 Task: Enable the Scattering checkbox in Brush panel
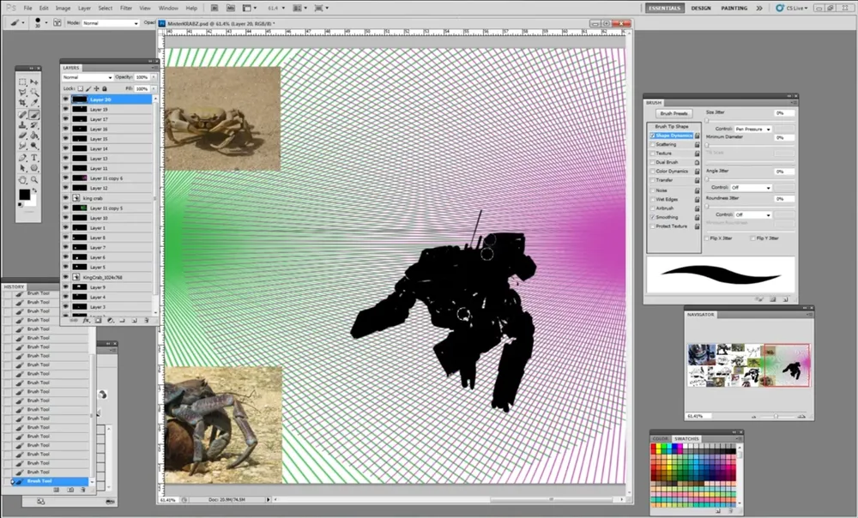(653, 144)
